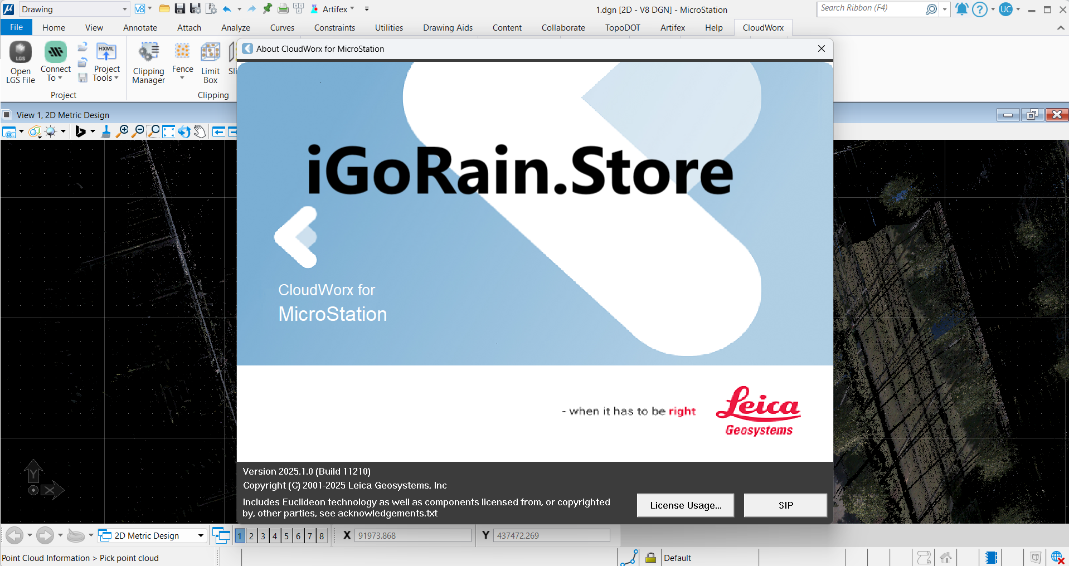Expand the Drawing workflow dropdown
The height and width of the screenshot is (566, 1069).
click(x=124, y=9)
